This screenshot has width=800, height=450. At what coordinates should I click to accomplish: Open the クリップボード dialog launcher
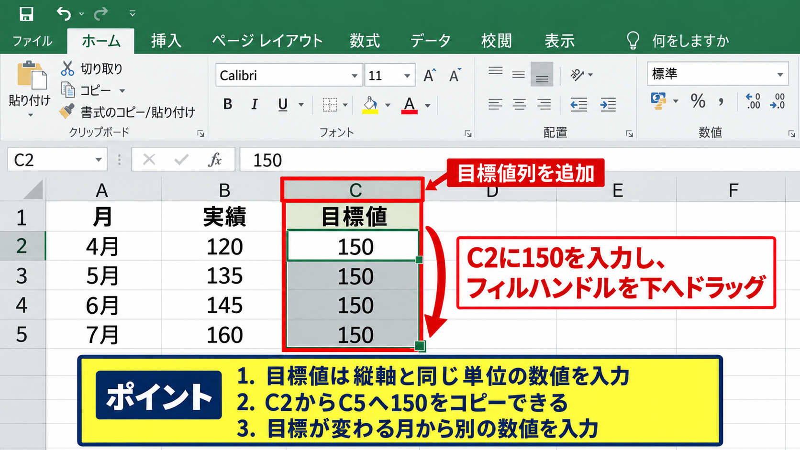[x=201, y=133]
